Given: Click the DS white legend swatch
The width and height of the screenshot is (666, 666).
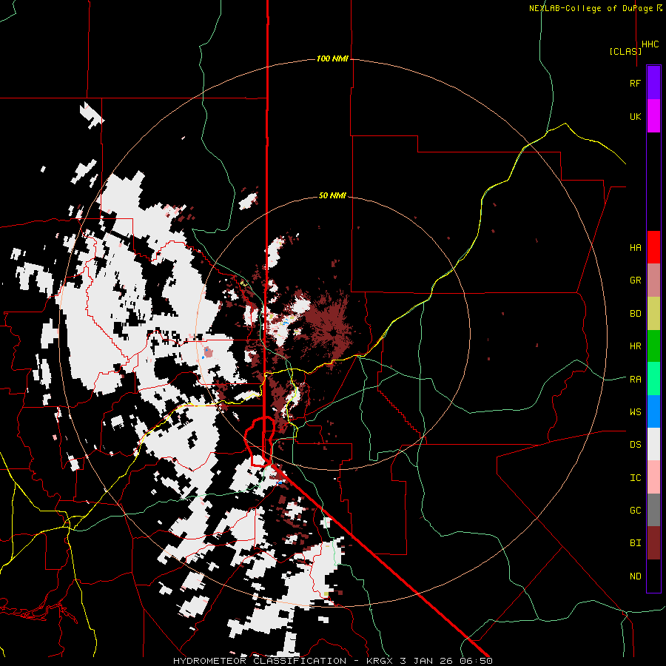Looking at the screenshot, I should tap(653, 444).
